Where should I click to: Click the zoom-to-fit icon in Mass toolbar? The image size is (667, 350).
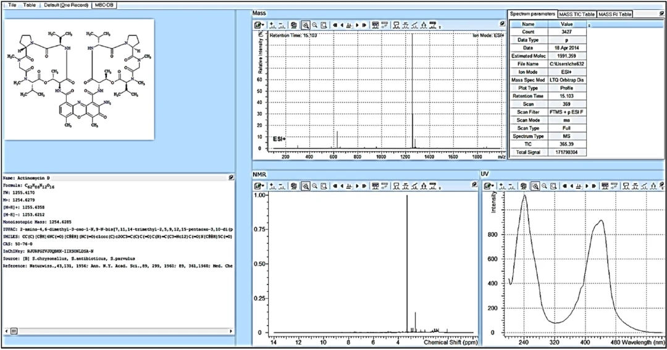point(324,25)
